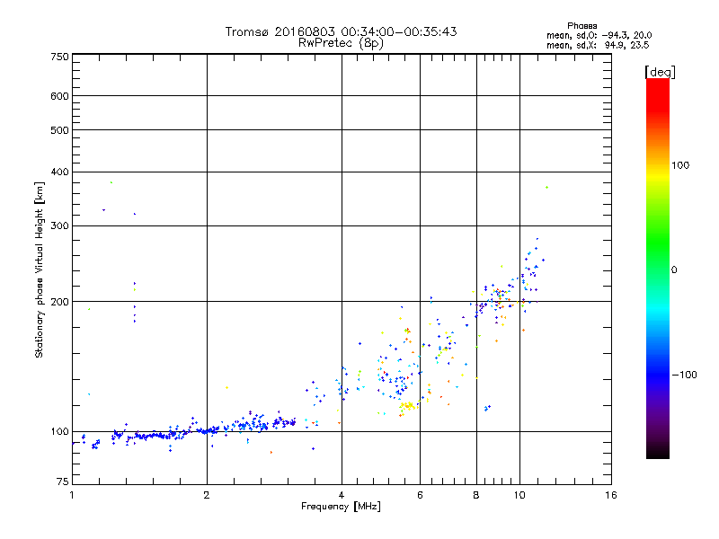719x539 pixels.
Task: Click the y-axis '500' tick label
Action: pyautogui.click(x=59, y=130)
